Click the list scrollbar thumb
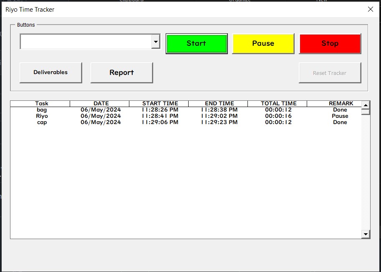 (x=366, y=112)
